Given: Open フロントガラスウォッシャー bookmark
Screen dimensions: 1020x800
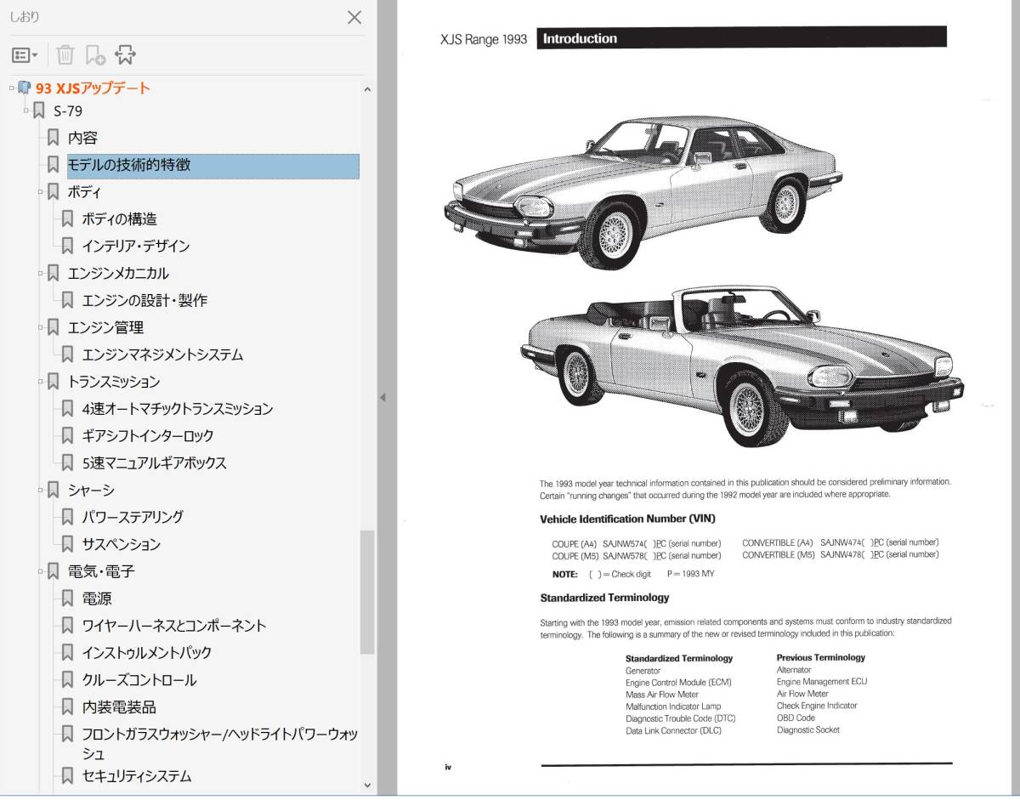Looking at the screenshot, I should (x=220, y=743).
